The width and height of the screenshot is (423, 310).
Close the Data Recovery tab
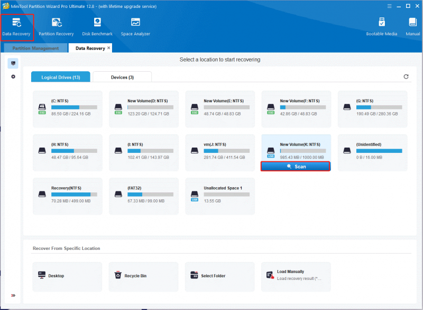click(109, 48)
